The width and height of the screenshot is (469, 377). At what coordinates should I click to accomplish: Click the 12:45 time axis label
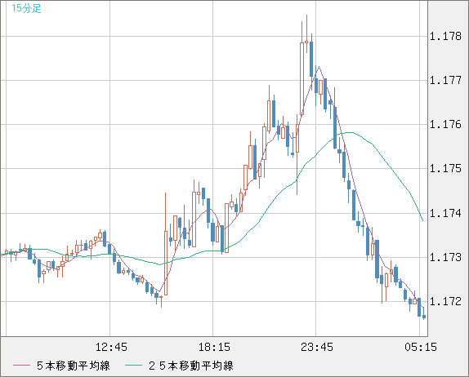tap(111, 347)
